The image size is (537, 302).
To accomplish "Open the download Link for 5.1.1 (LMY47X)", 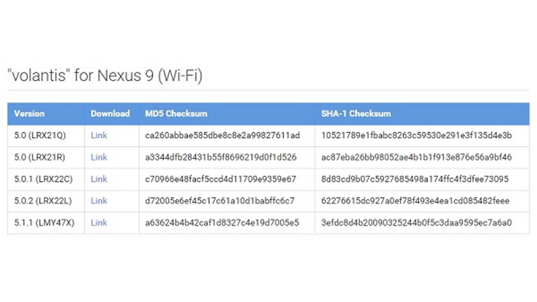I will click(99, 223).
